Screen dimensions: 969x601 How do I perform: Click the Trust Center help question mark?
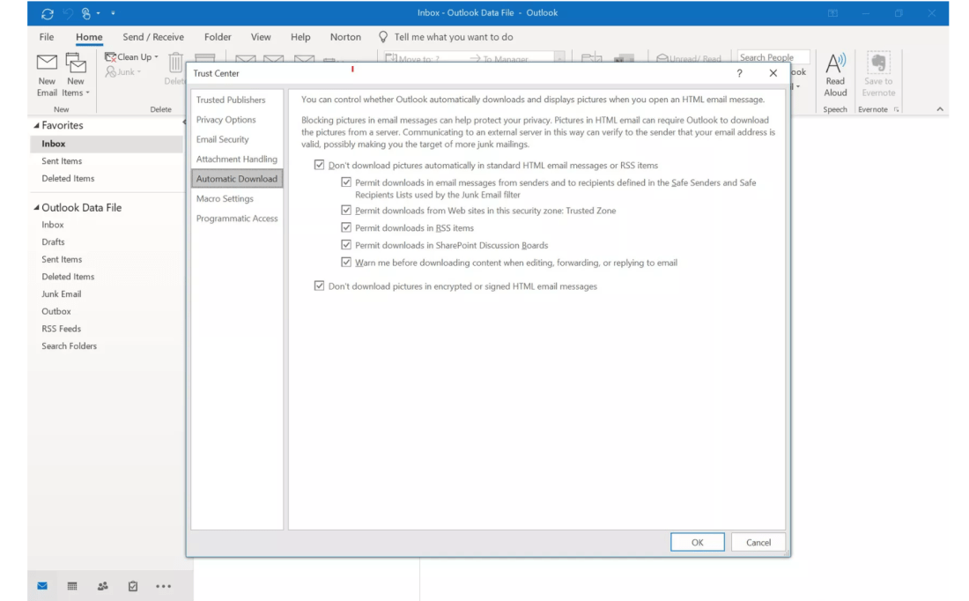[x=739, y=73]
